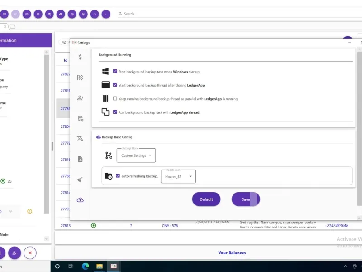362x272 pixels.
Task: Open the cloud backup settings section
Action: pyautogui.click(x=80, y=200)
